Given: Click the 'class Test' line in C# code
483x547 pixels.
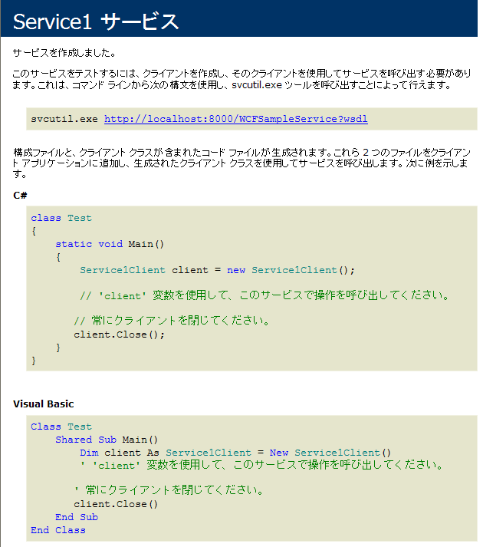Looking at the screenshot, I should pos(61,218).
